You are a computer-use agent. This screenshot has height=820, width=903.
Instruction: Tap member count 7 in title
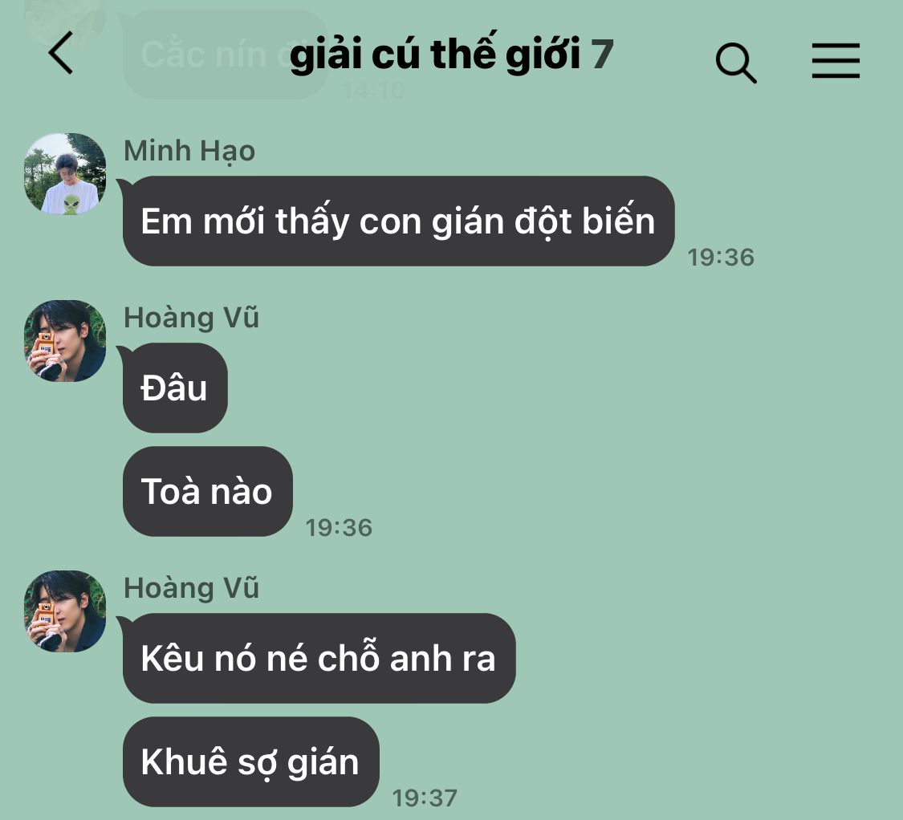tap(601, 55)
